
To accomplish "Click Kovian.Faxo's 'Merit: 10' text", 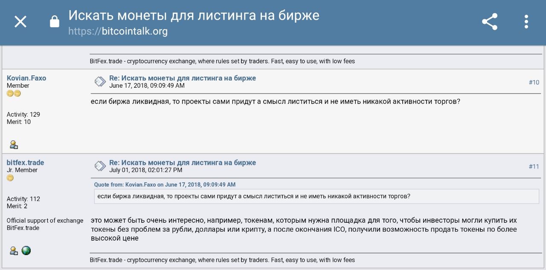I will click(19, 122).
